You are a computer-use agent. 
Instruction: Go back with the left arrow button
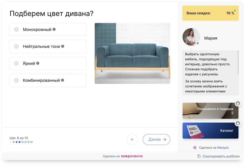tap(132, 140)
